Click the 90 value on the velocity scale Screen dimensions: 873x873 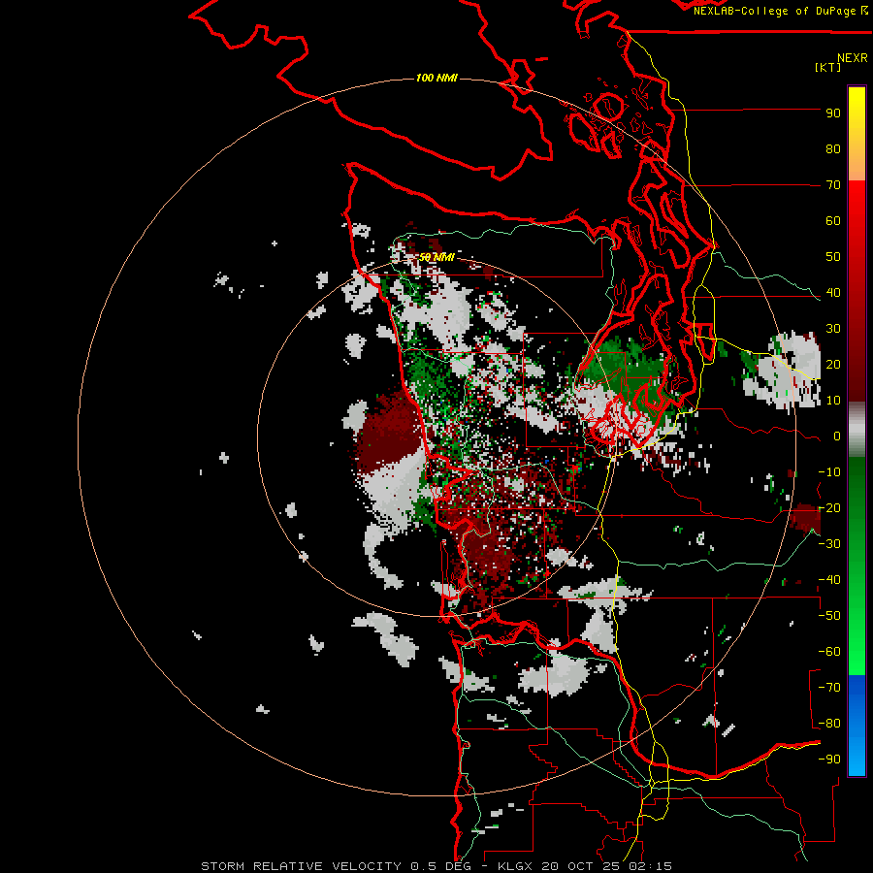point(833,113)
